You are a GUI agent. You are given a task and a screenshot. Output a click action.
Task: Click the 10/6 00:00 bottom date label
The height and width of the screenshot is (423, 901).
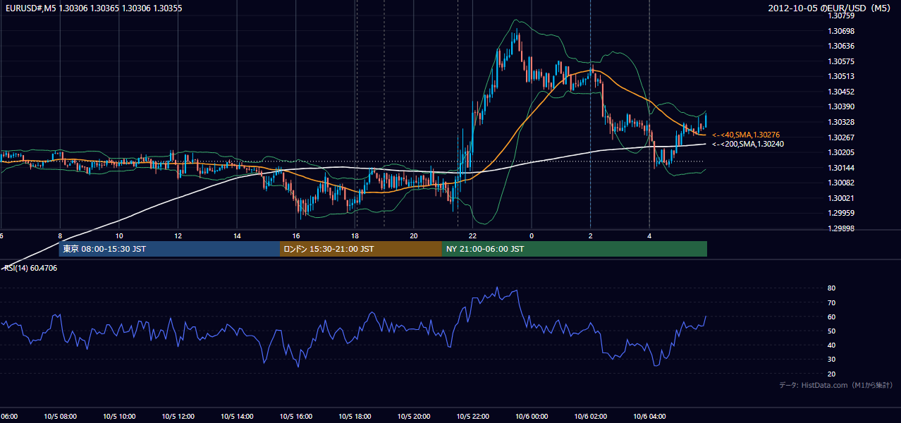click(532, 416)
